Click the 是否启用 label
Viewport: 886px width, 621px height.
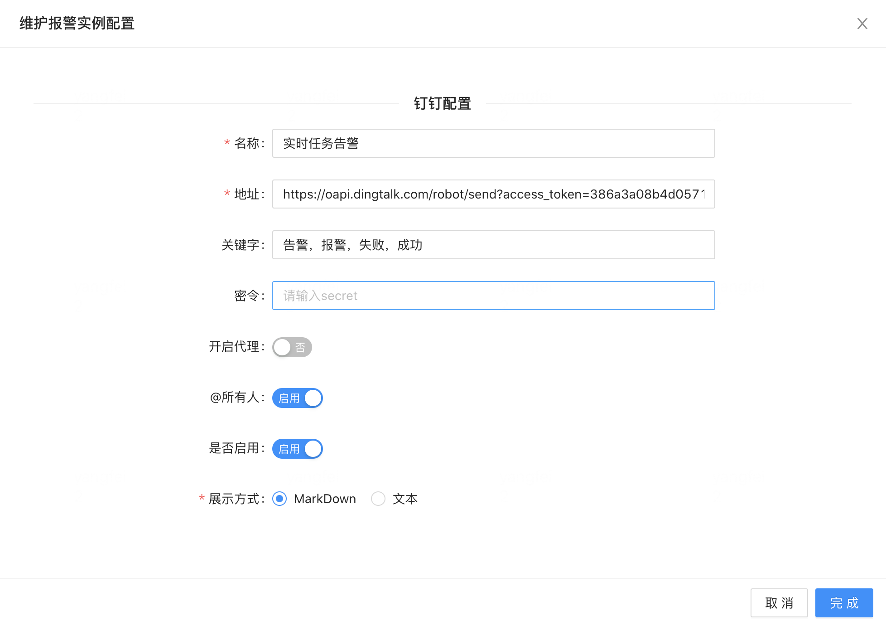(x=236, y=448)
